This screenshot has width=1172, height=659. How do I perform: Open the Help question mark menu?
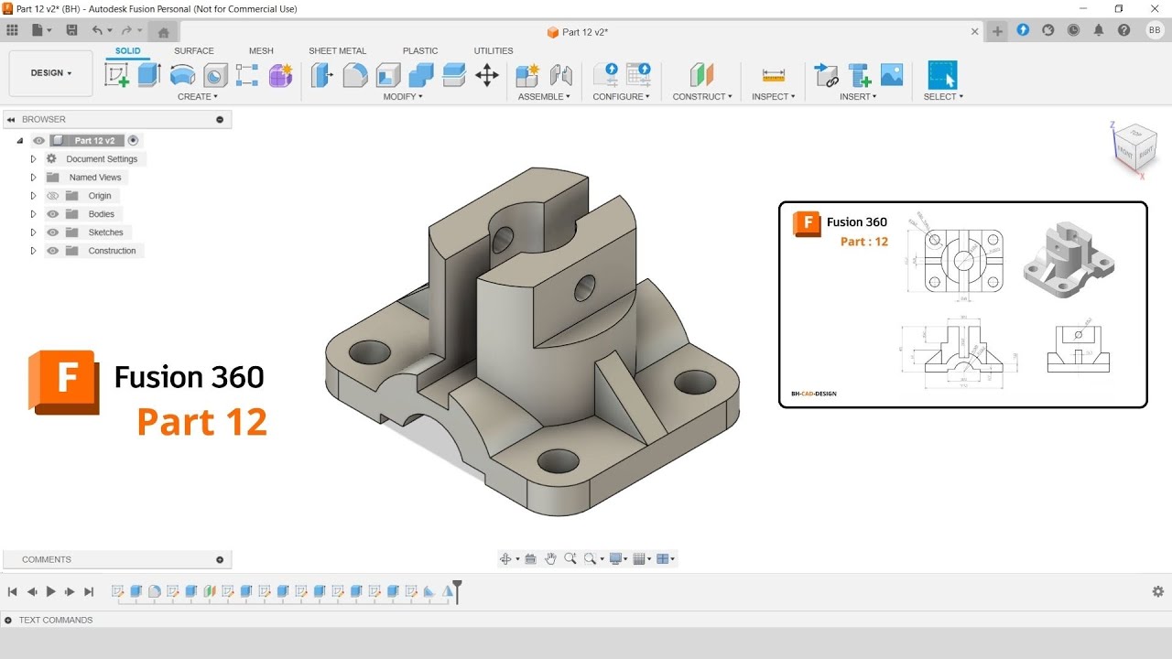point(1123,30)
